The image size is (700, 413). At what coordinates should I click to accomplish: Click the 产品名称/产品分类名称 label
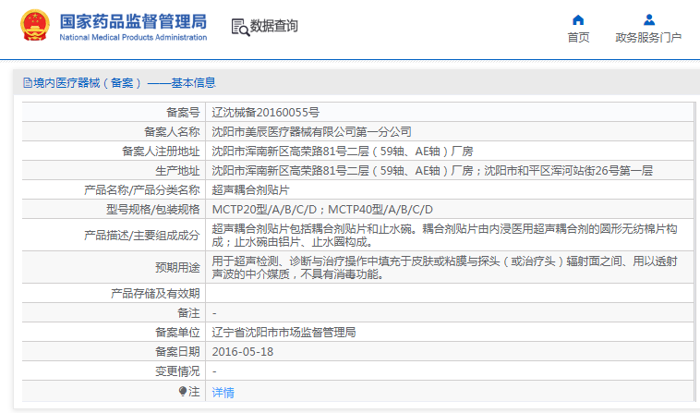point(142,190)
